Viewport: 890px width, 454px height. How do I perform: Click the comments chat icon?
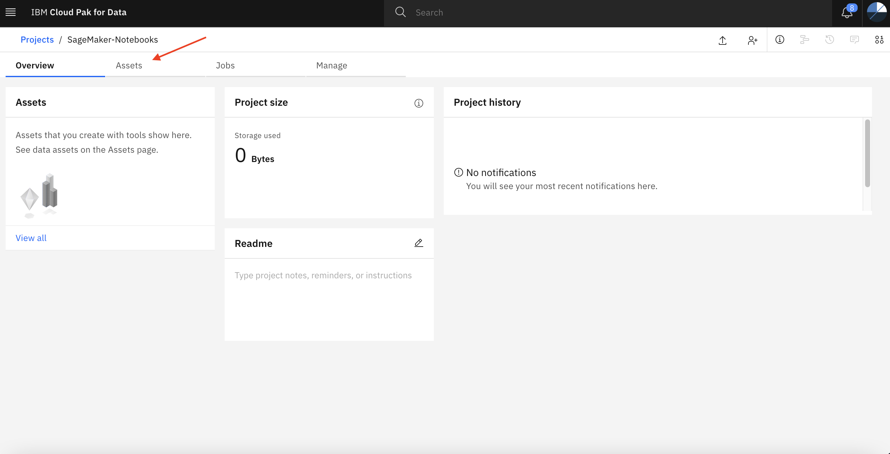(855, 40)
